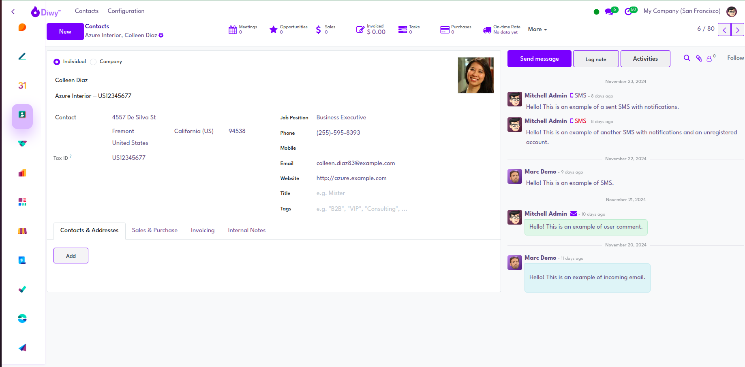
Task: Click the Contacts breadcrumb link
Action: click(97, 26)
